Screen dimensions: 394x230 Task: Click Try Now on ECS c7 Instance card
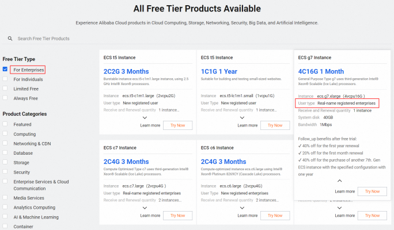point(177,216)
